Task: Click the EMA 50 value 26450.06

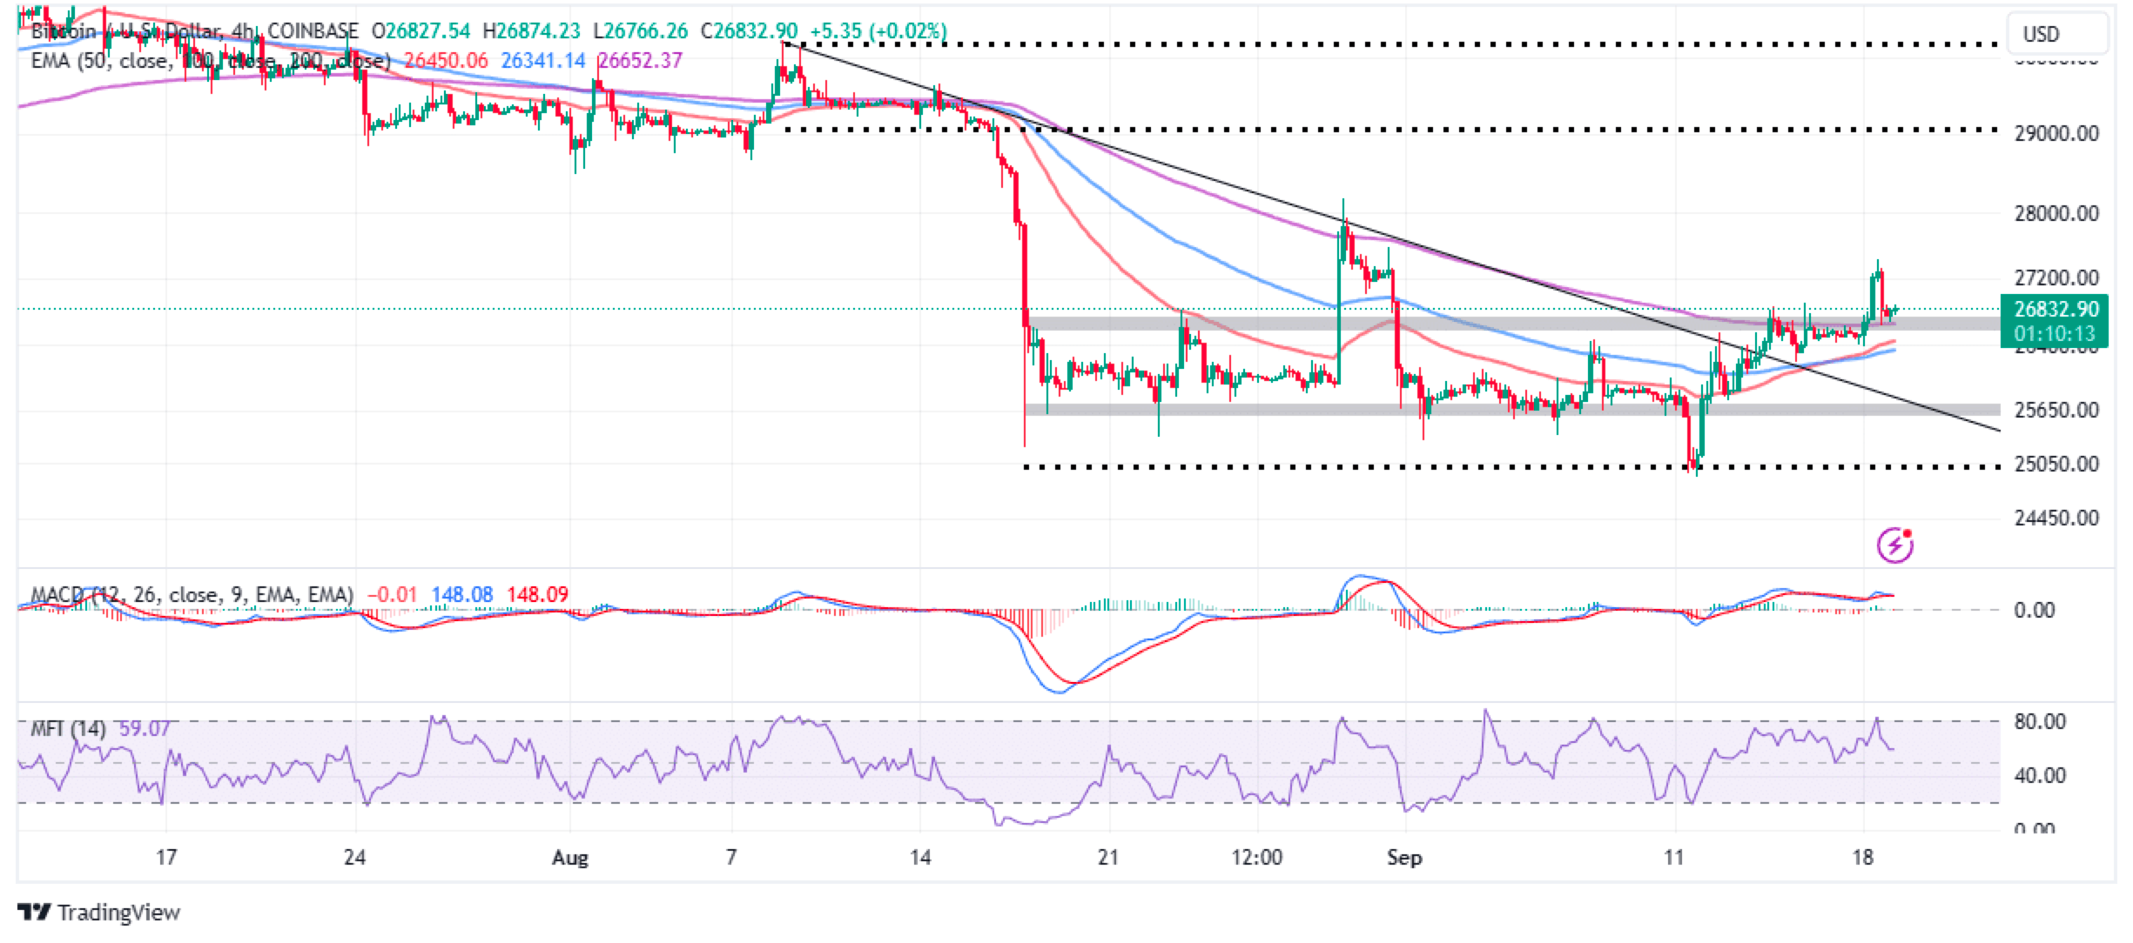Action: click(446, 60)
